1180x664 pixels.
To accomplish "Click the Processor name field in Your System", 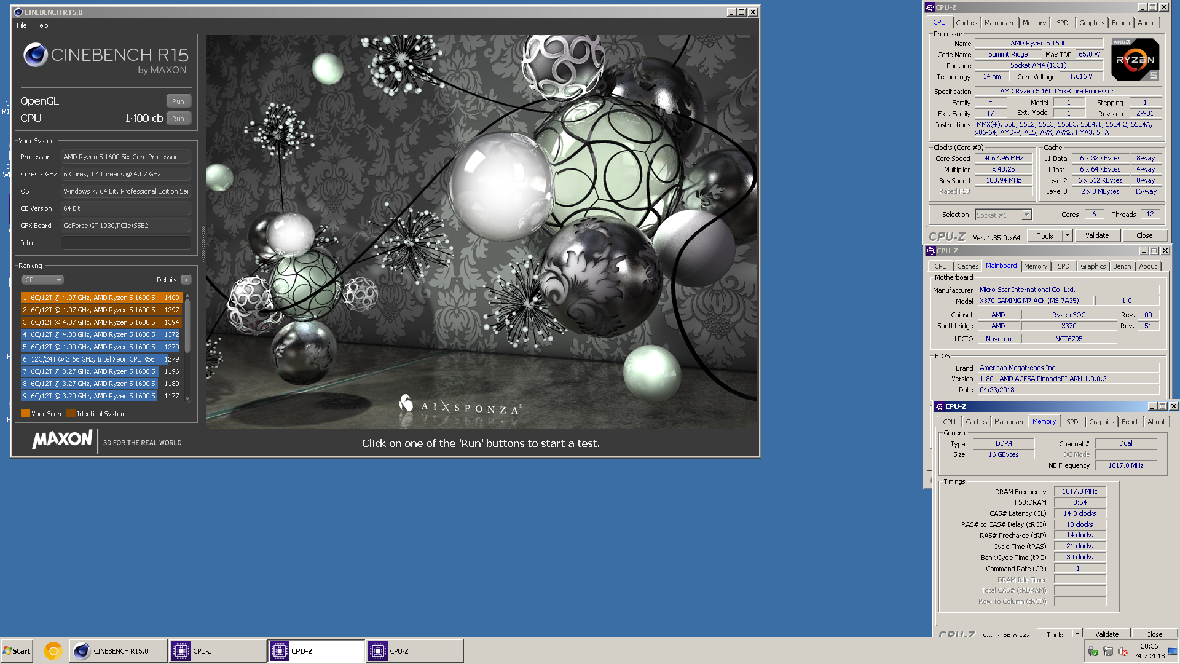I will coord(125,157).
